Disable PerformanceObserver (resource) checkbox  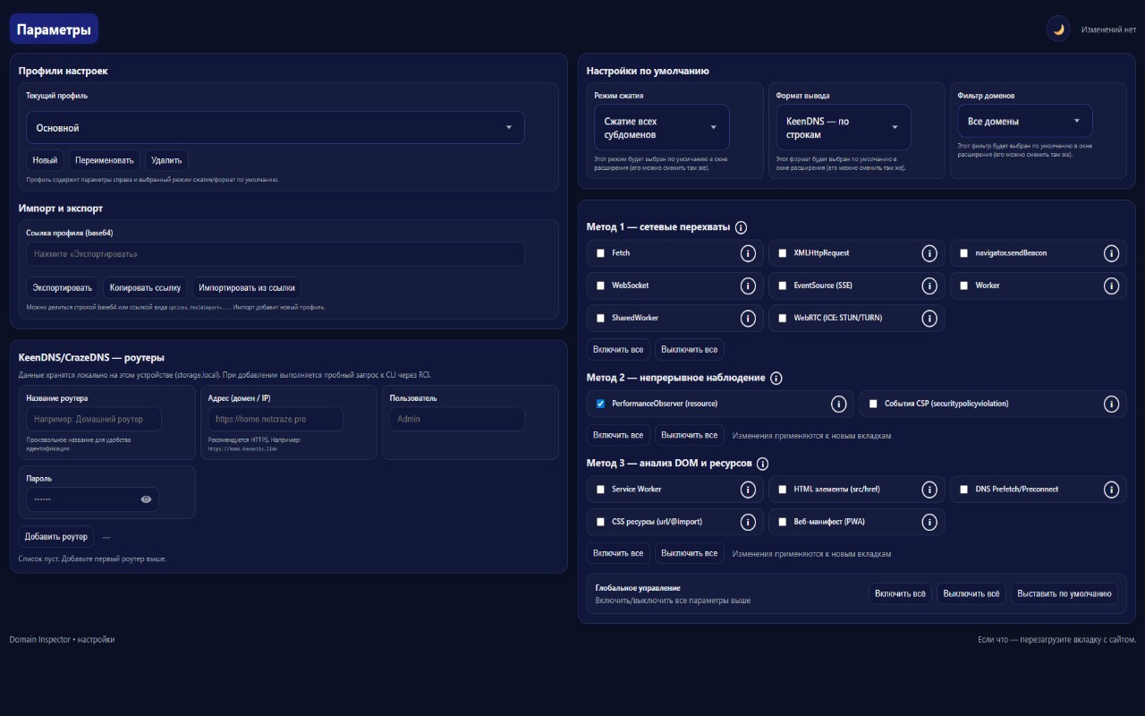pos(600,404)
